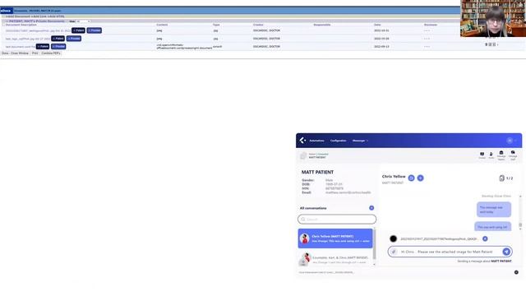Click Provider button on second document row
This screenshot has height=296, width=526.
74,39
